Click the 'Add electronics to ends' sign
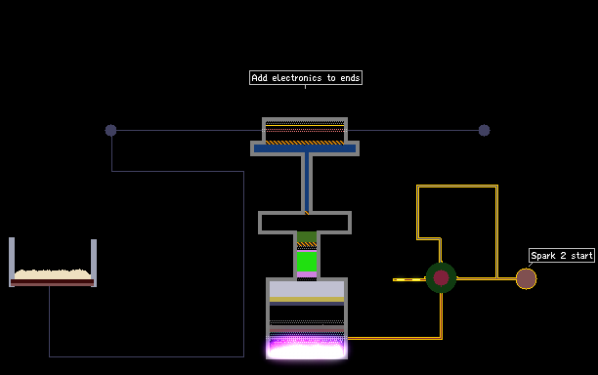Image resolution: width=598 pixels, height=375 pixels. [306, 78]
